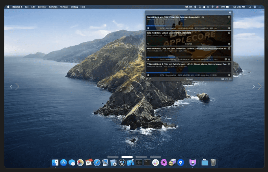Pause the 'Best Cartoon Episodes Compilation #8' download
Viewport: 268px width, 172px height.
pyautogui.click(x=148, y=60)
